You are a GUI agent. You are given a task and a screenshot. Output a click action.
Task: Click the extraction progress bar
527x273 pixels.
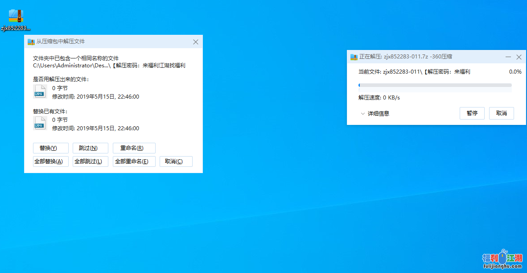tap(435, 85)
